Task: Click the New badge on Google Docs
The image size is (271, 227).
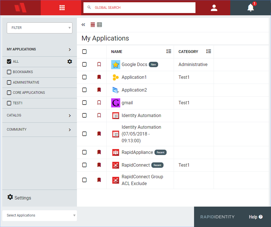Action: click(154, 64)
